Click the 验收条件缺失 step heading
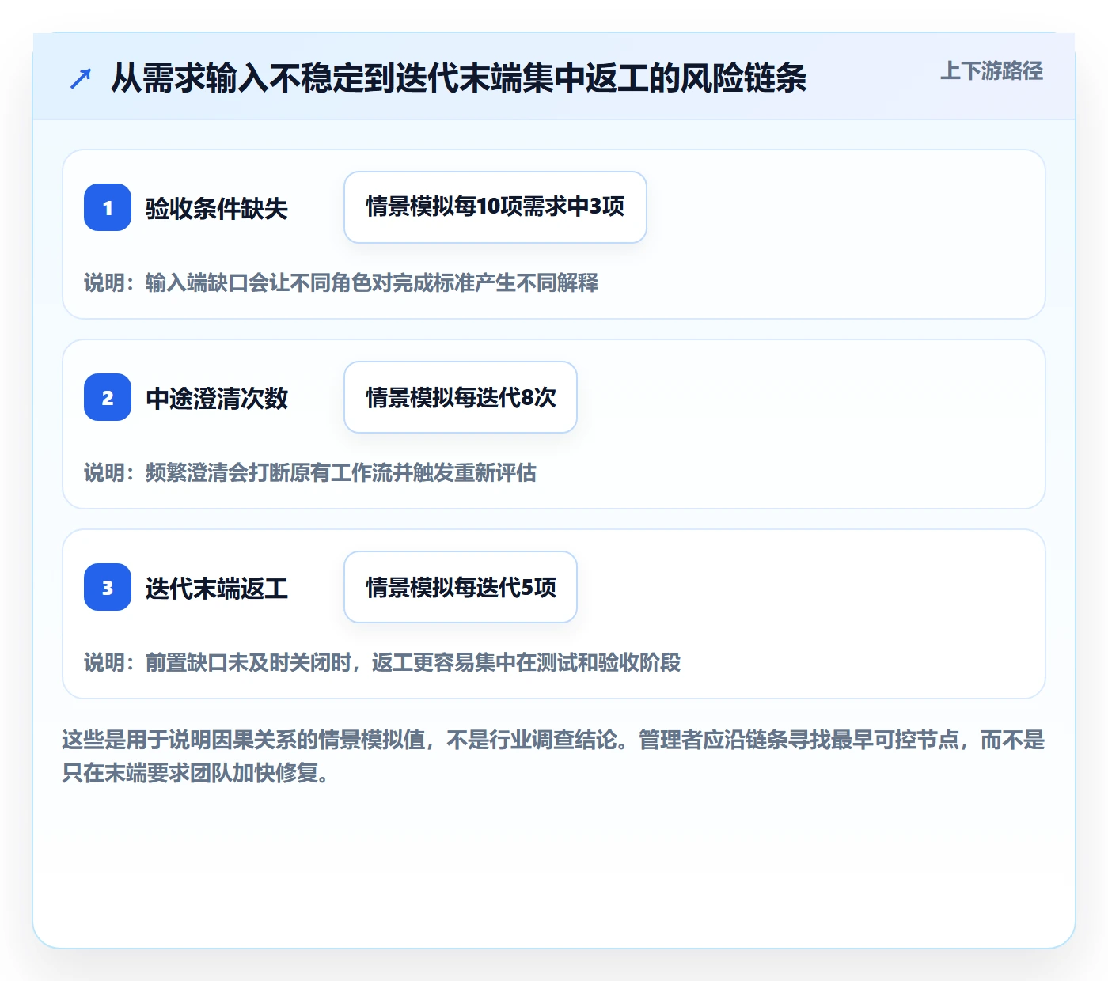 tap(217, 208)
